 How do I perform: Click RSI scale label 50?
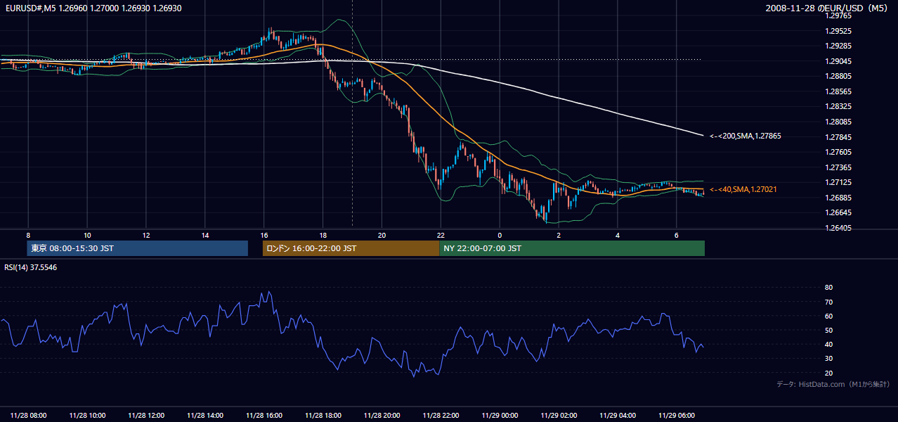point(828,330)
